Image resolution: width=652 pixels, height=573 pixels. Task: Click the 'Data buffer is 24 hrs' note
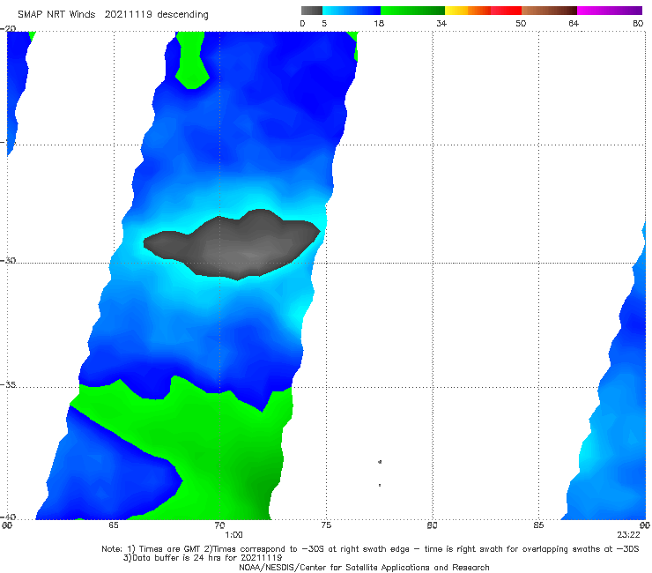point(203,558)
